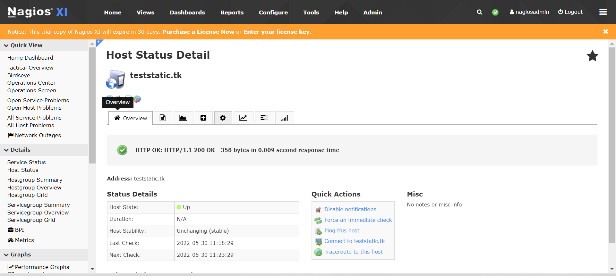Click Disable notifications link
Viewport: 616px width, 276px height.
click(350, 209)
